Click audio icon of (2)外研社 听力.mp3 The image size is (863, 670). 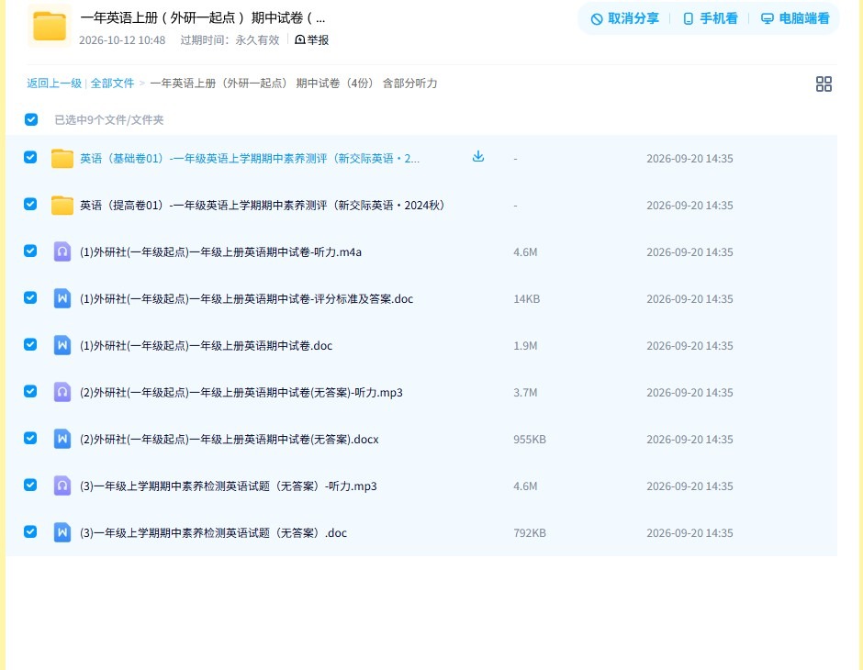(x=62, y=392)
